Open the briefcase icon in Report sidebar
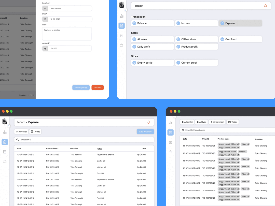The width and height of the screenshot is (275, 206). click(121, 45)
